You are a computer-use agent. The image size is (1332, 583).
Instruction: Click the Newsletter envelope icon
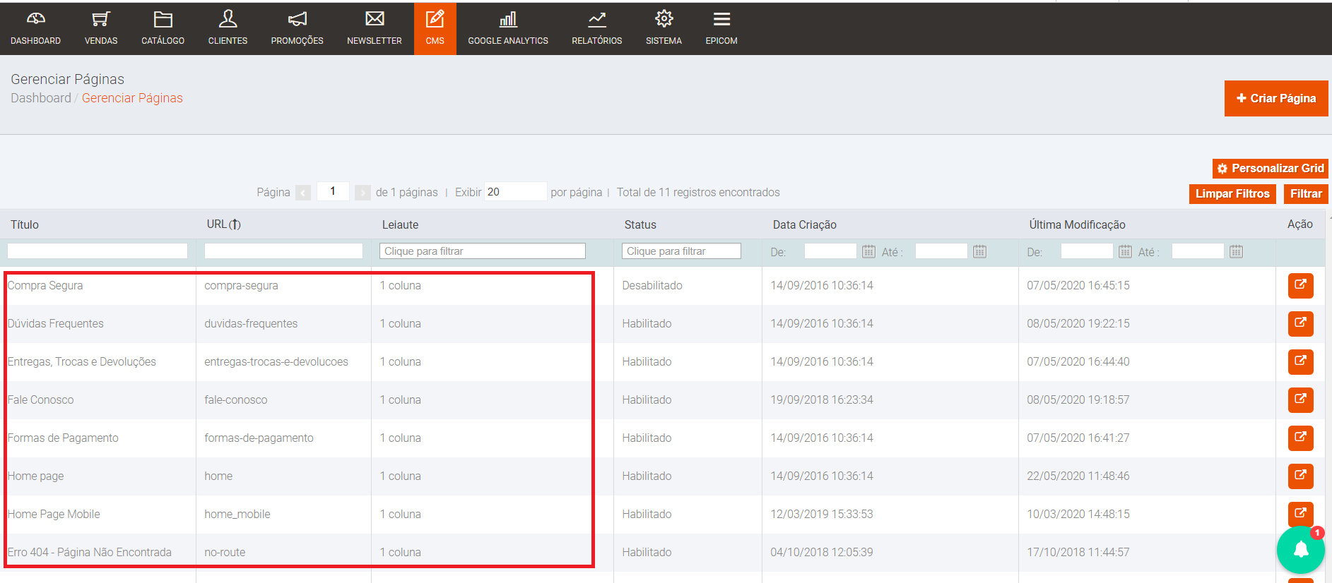pyautogui.click(x=374, y=19)
